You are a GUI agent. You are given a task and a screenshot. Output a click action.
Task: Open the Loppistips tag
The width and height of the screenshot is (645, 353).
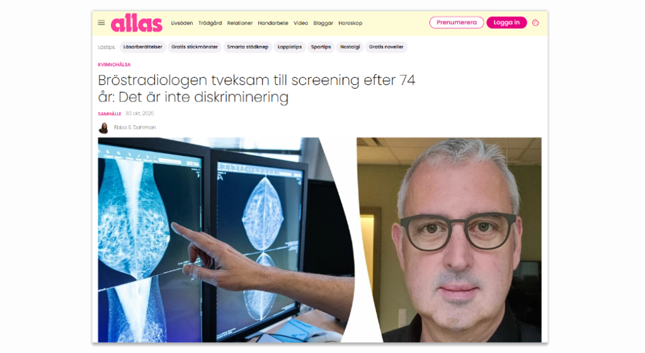click(x=290, y=47)
